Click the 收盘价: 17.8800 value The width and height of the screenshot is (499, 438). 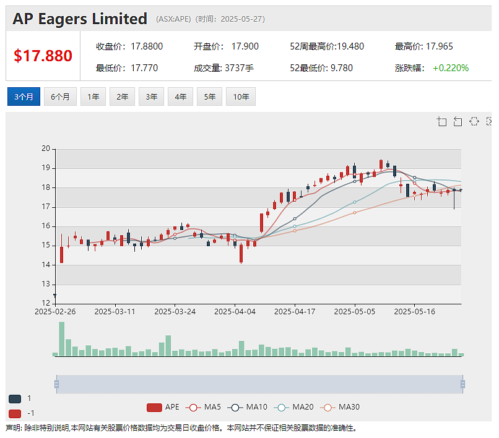[129, 46]
